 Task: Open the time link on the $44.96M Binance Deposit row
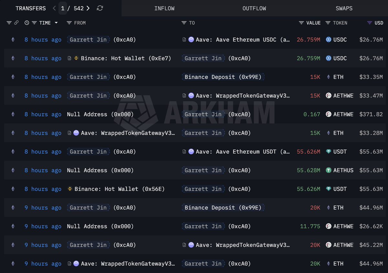(x=43, y=208)
